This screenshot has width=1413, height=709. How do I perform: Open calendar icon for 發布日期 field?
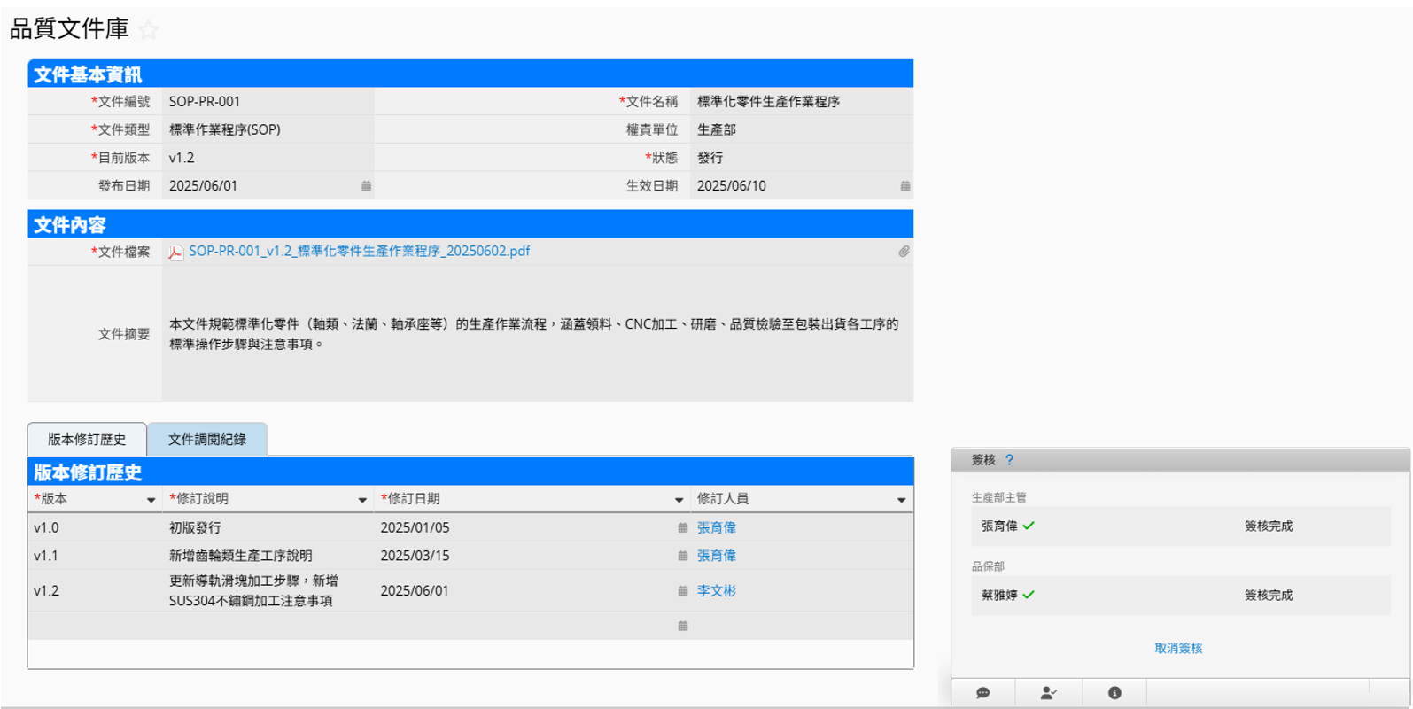[366, 186]
